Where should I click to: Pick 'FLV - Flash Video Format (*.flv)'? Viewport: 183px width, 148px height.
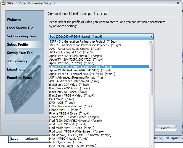(x=99, y=106)
